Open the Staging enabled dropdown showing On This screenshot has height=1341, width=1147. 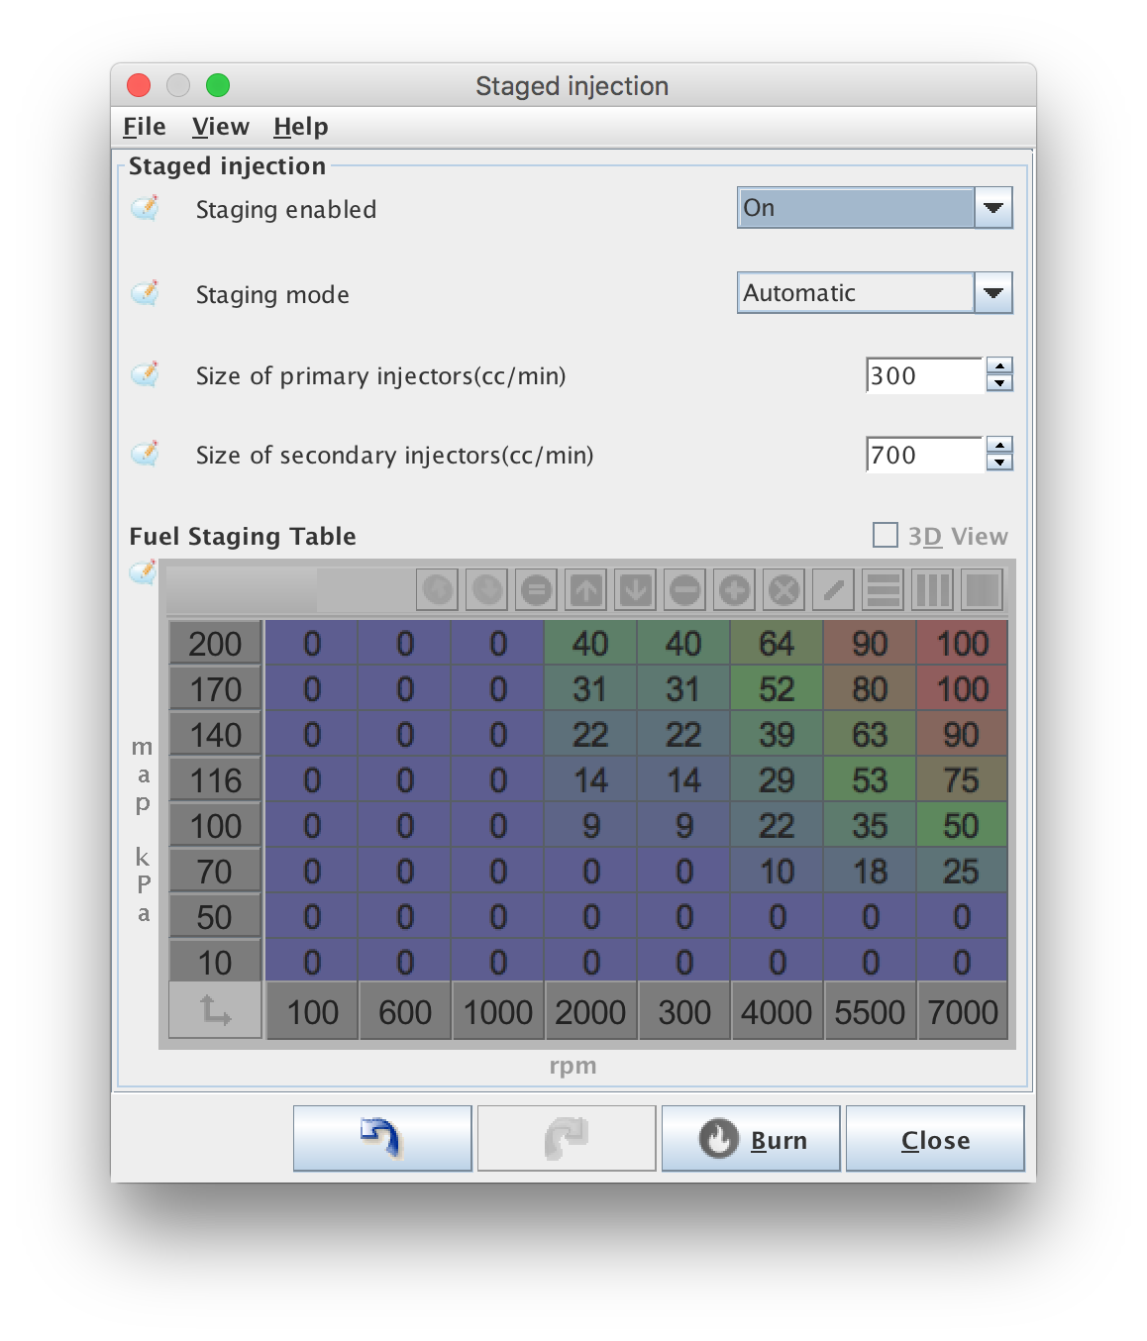[875, 208]
